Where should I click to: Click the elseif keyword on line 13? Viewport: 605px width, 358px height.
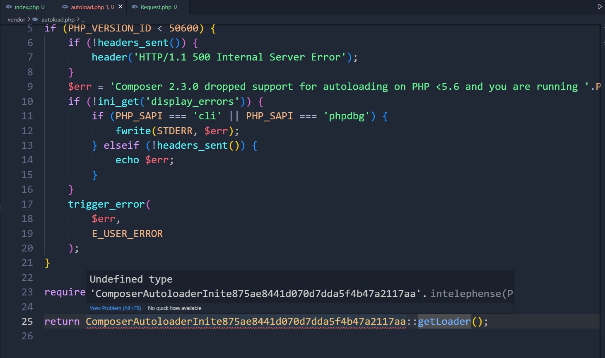(x=121, y=145)
